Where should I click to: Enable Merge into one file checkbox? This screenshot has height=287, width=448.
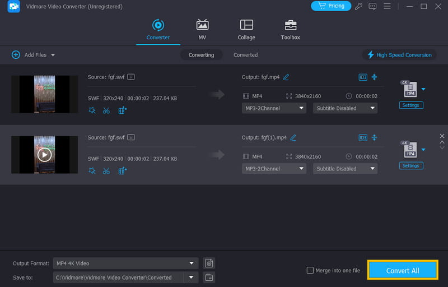click(310, 270)
